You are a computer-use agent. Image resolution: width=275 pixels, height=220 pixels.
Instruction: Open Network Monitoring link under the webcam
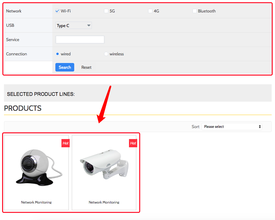coord(36,202)
